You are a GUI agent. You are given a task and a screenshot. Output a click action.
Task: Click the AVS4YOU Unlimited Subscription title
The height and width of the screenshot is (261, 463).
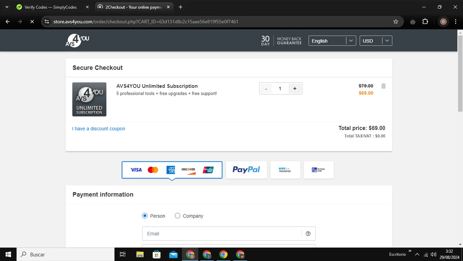point(157,86)
